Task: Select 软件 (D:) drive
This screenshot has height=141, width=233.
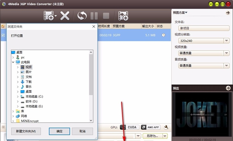Action: point(31,101)
